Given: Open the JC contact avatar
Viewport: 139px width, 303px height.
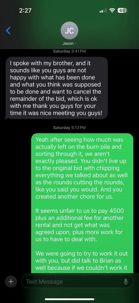Looking at the screenshot, I should [x=69, y=31].
